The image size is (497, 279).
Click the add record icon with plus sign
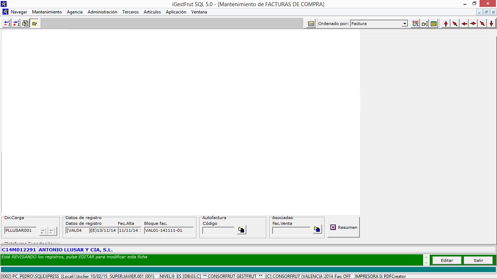pyautogui.click(x=16, y=24)
